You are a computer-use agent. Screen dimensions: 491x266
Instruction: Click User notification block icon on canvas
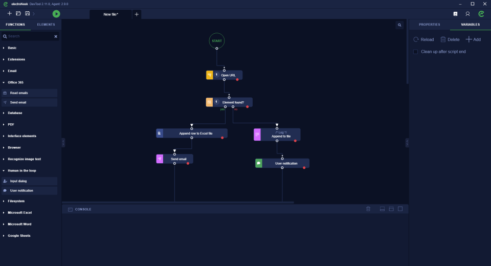[x=259, y=163]
